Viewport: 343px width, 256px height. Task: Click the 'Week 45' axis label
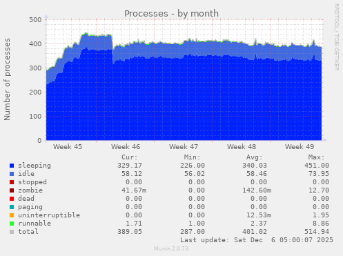68,147
